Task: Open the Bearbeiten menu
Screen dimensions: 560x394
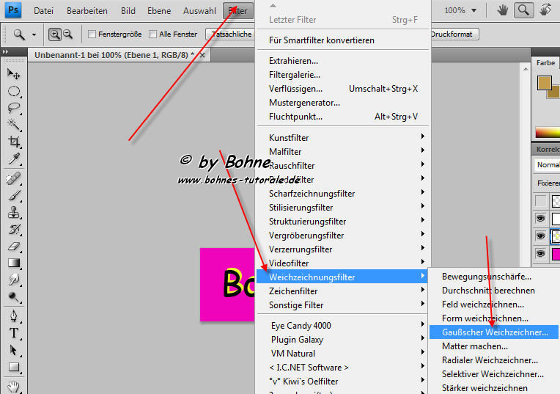Action: pyautogui.click(x=87, y=11)
